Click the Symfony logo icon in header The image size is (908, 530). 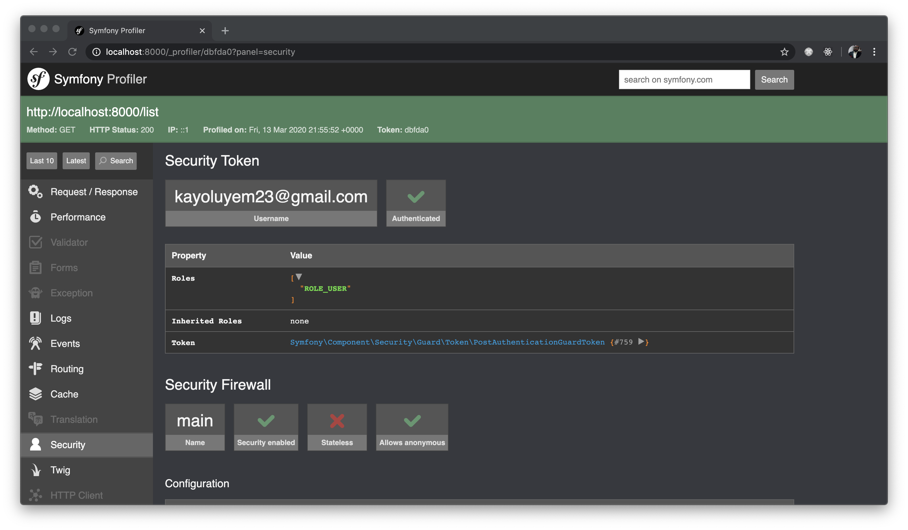[x=38, y=79]
